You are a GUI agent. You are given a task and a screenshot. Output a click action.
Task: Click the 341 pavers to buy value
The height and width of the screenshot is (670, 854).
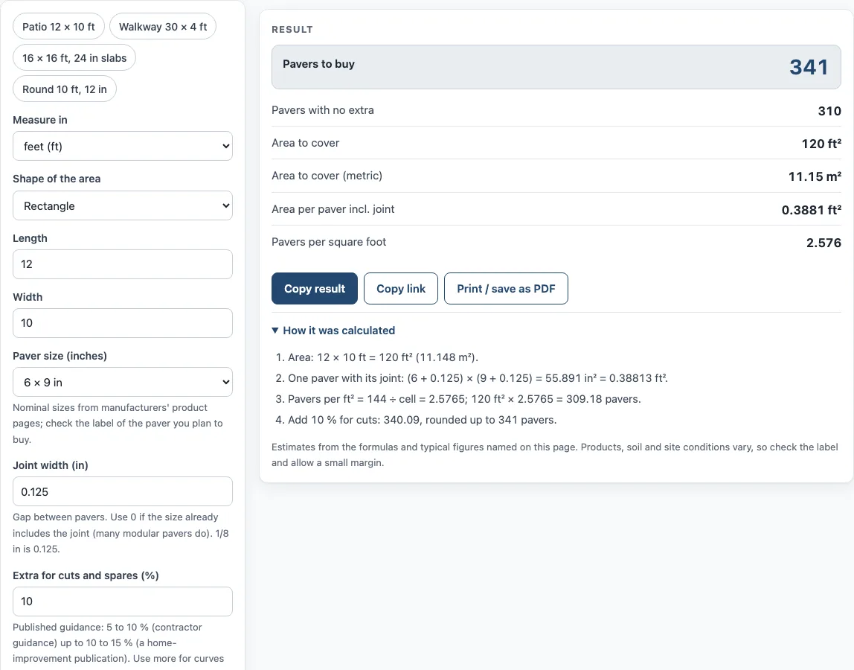click(809, 67)
